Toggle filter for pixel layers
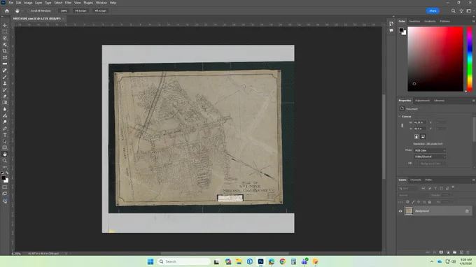This screenshot has height=267, width=476. pyautogui.click(x=423, y=188)
